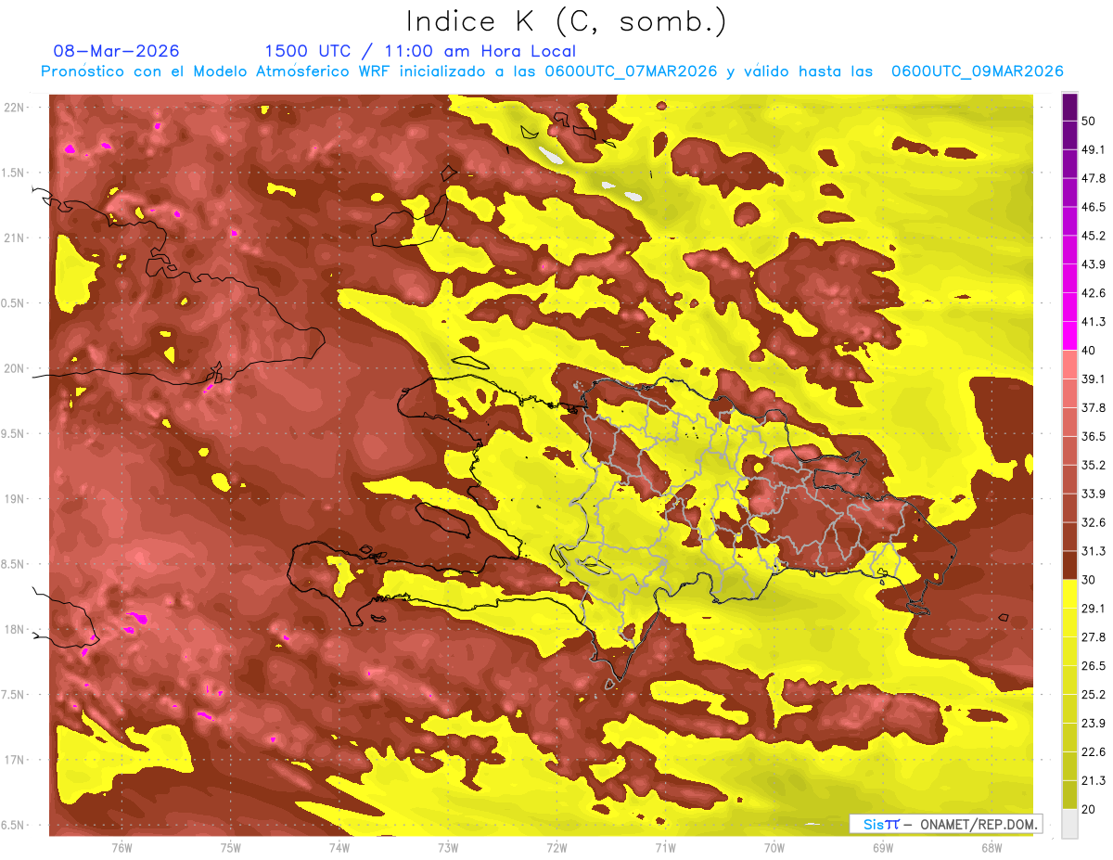Click the '19N' latitude label
This screenshot has width=1113, height=860.
[x=15, y=499]
